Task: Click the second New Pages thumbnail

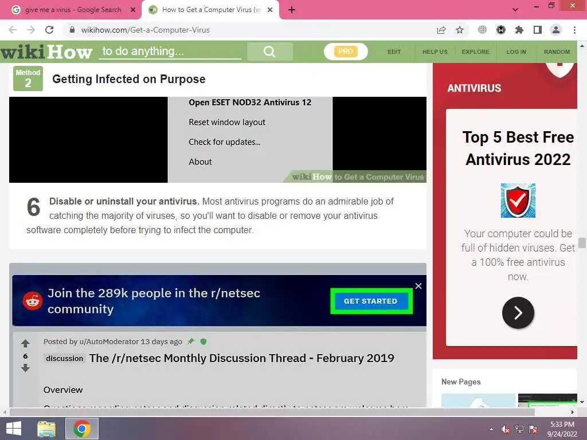Action: click(x=547, y=400)
